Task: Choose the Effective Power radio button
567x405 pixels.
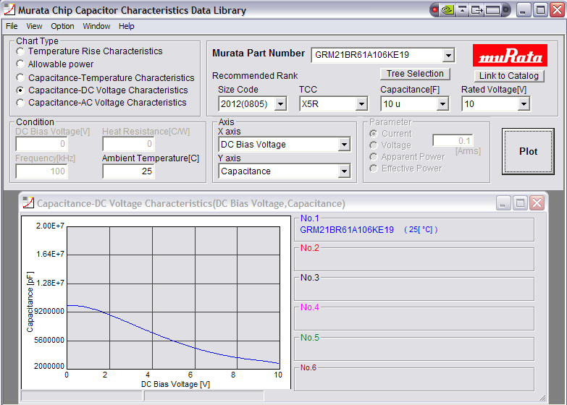Action: tap(374, 169)
